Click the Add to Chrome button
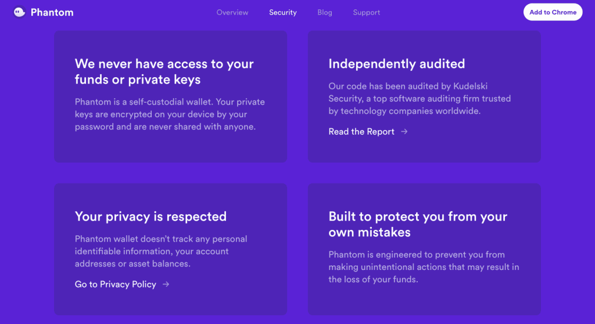The height and width of the screenshot is (324, 595). tap(553, 12)
